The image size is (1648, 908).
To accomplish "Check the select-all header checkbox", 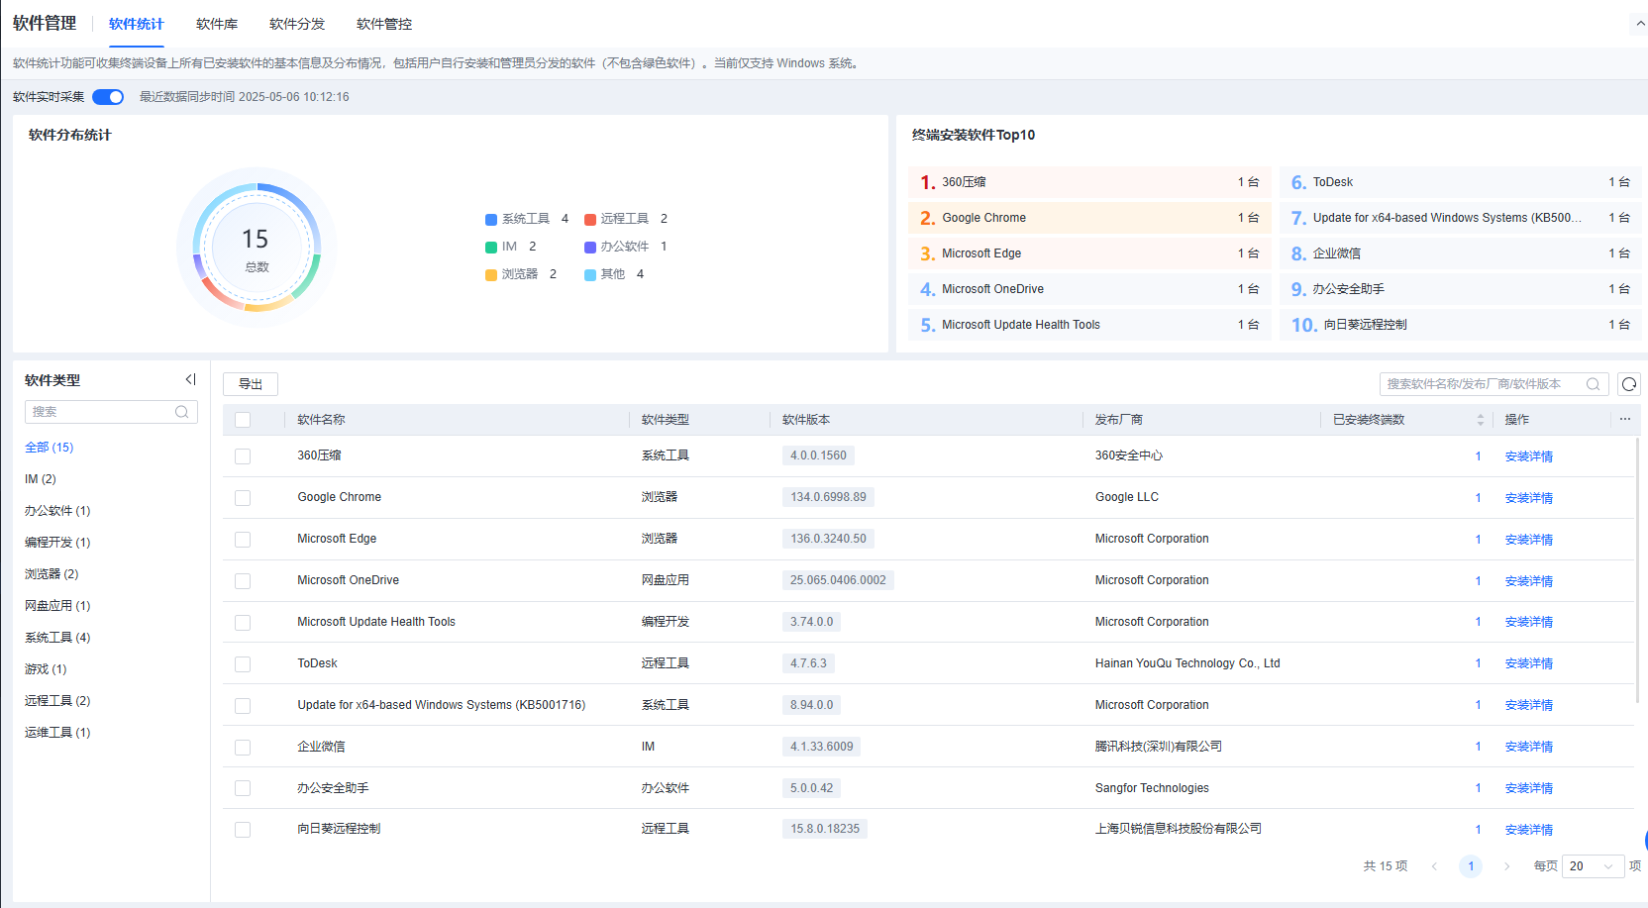I will pos(243,420).
